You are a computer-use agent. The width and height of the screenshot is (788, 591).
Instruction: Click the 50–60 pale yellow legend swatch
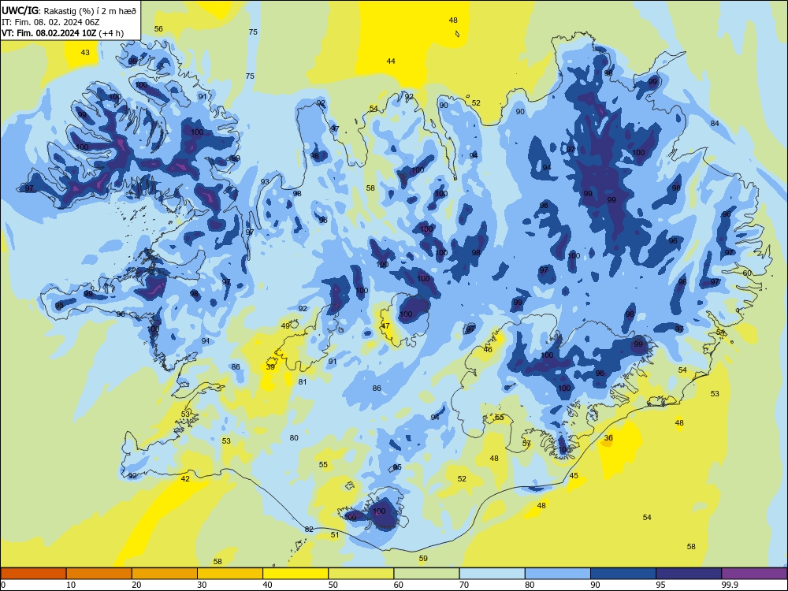coord(361,574)
